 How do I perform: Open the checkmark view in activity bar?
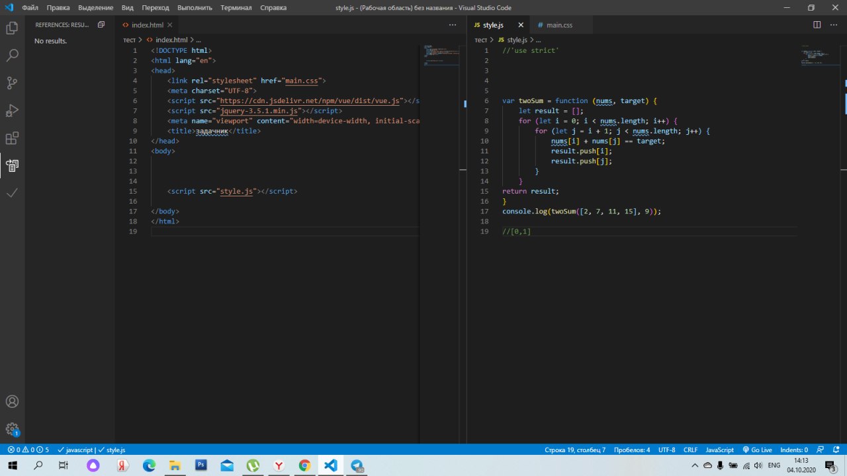tap(12, 193)
